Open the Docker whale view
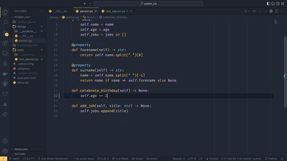This screenshot has height=161, width=287. click(5, 74)
